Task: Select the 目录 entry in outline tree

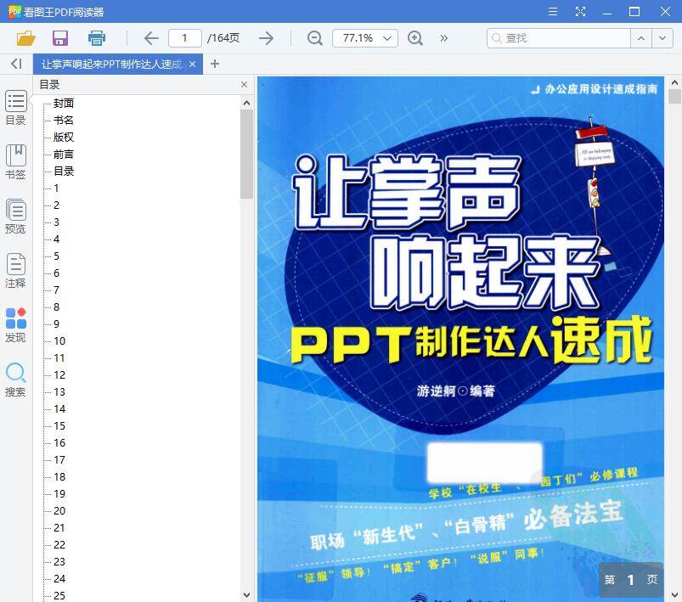Action: click(x=64, y=171)
